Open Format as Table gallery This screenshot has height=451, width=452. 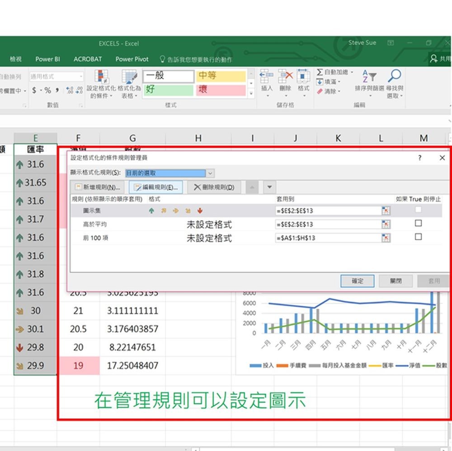129,84
